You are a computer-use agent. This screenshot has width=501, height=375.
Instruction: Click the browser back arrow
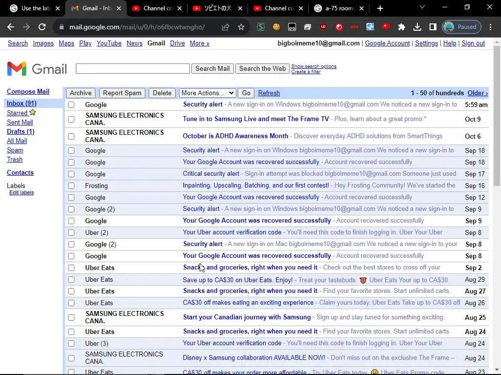11,27
